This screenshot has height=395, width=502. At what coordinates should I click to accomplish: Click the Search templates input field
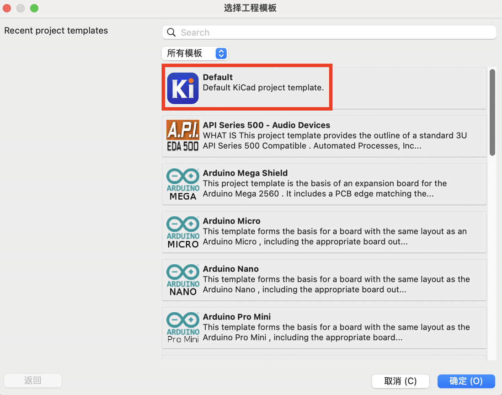tap(329, 32)
